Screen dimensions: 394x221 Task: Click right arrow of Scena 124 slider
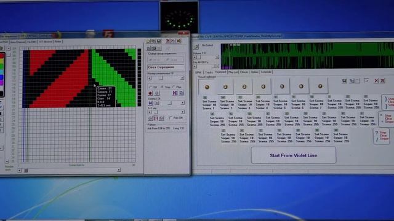click(x=183, y=103)
